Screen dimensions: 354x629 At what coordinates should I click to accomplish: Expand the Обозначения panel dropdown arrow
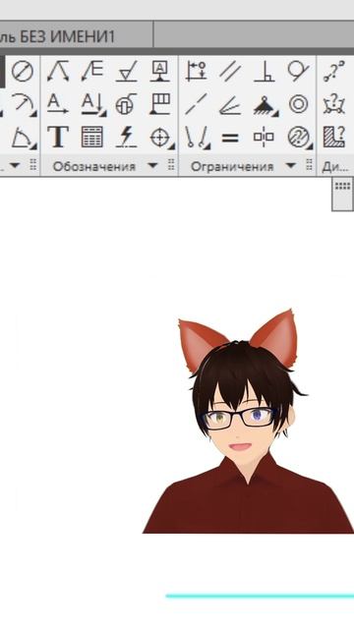click(x=152, y=165)
